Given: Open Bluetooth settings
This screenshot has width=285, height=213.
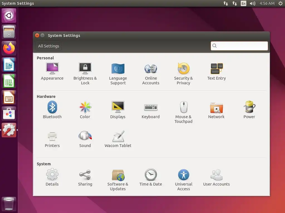Looking at the screenshot, I should (52, 110).
